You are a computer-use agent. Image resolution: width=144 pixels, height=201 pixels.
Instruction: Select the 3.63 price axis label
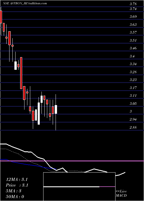(x=133, y=25)
